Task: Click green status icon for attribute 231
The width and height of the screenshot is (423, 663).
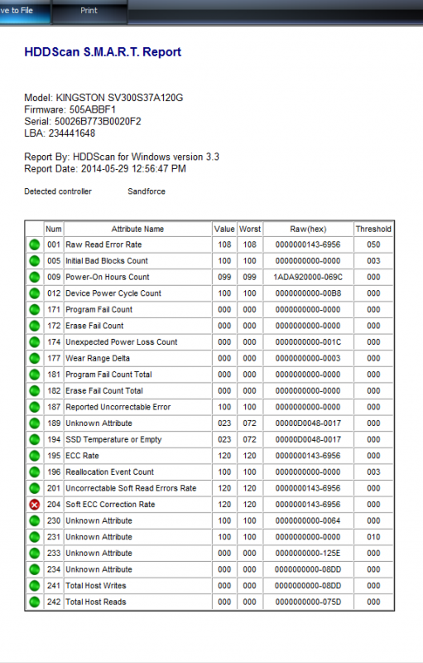Action: click(35, 536)
